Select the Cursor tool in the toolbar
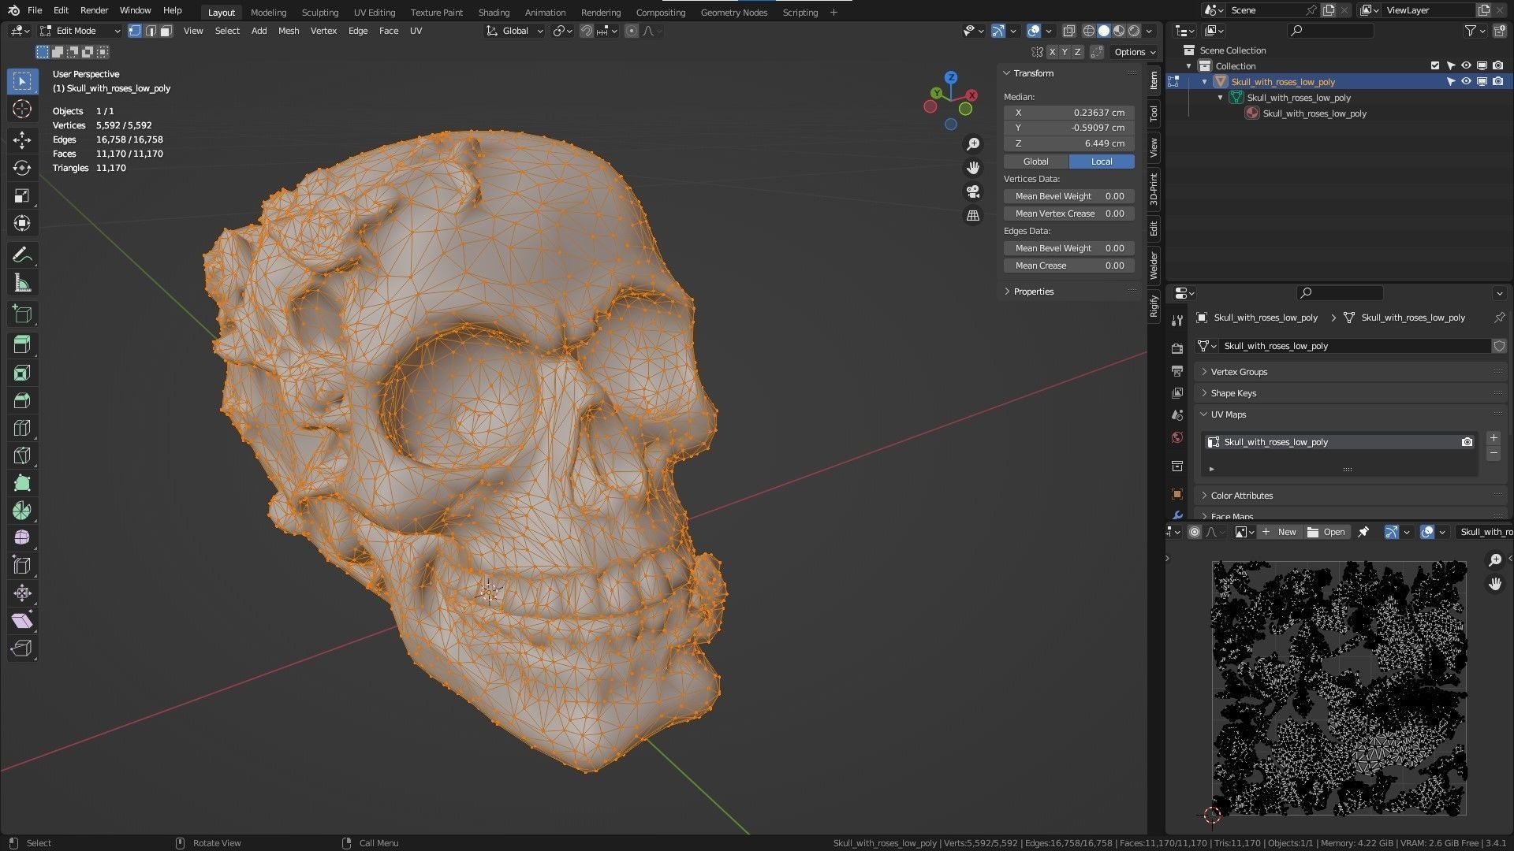 tap(22, 109)
